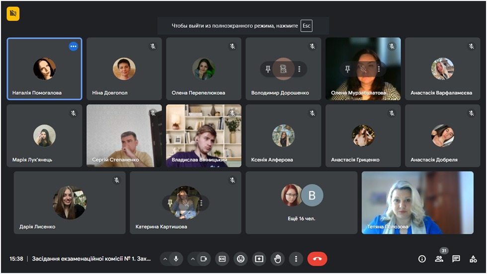
Task: Toggle the microphone on or off
Action: [176, 259]
